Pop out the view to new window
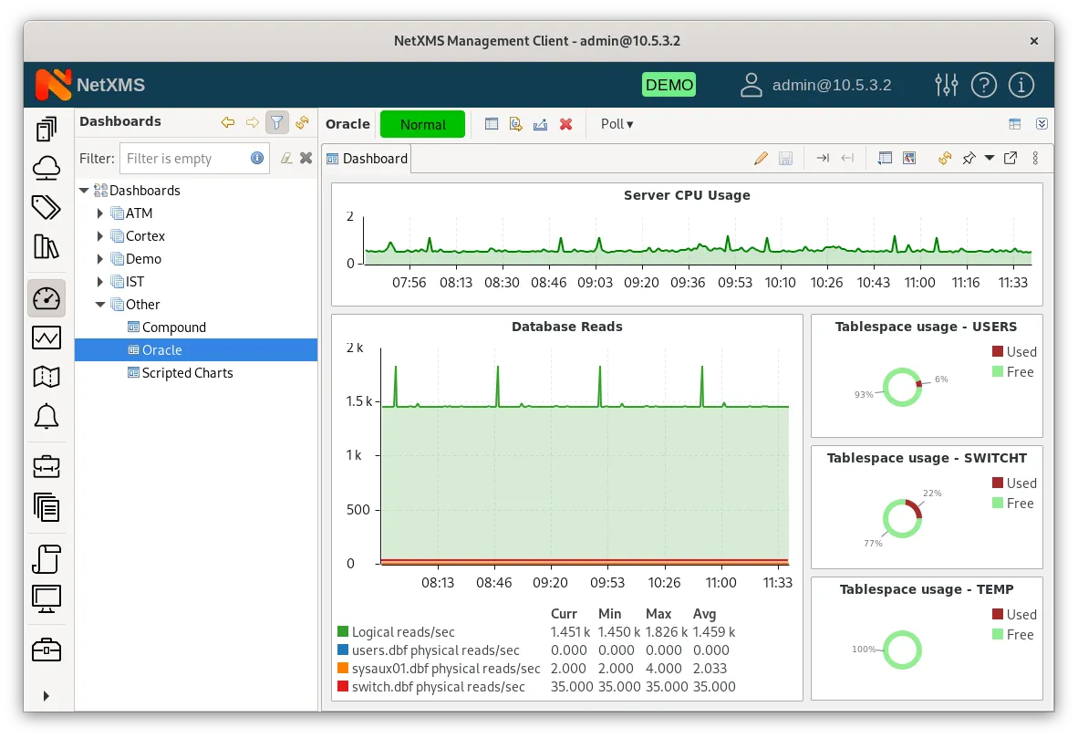 (x=1011, y=158)
